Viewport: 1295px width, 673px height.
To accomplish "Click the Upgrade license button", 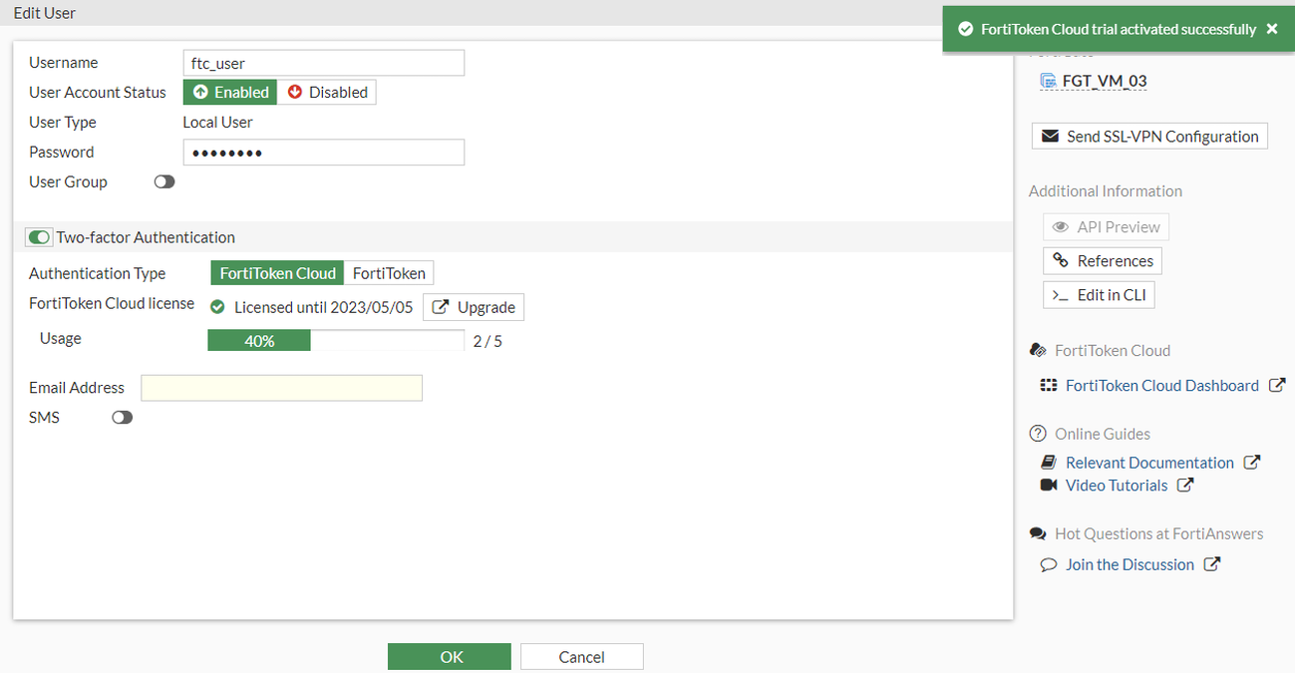I will coord(473,307).
